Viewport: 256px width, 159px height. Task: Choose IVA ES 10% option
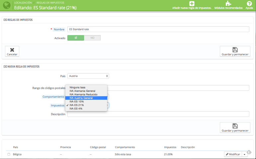[x=86, y=101]
